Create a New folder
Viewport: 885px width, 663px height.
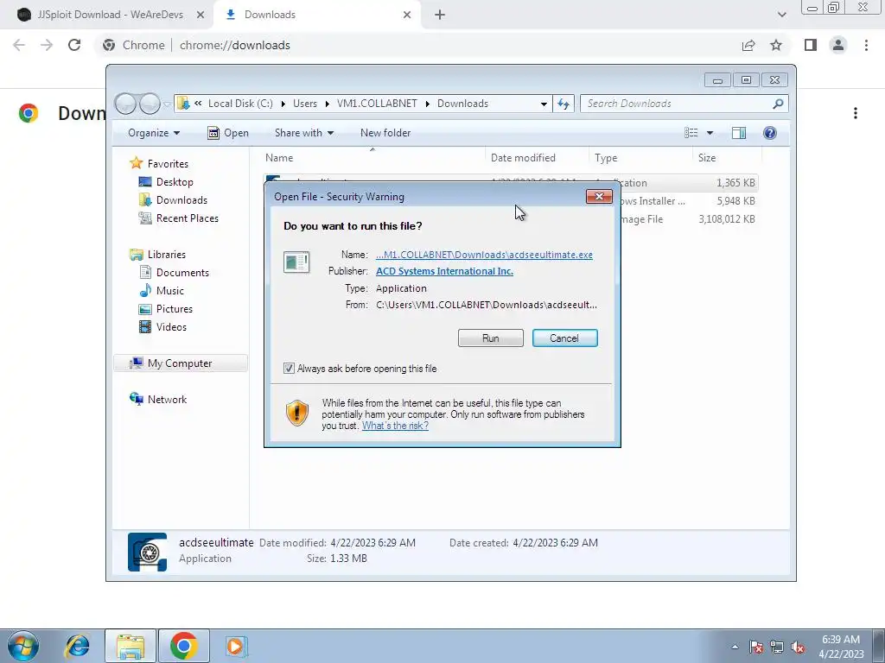tap(385, 133)
